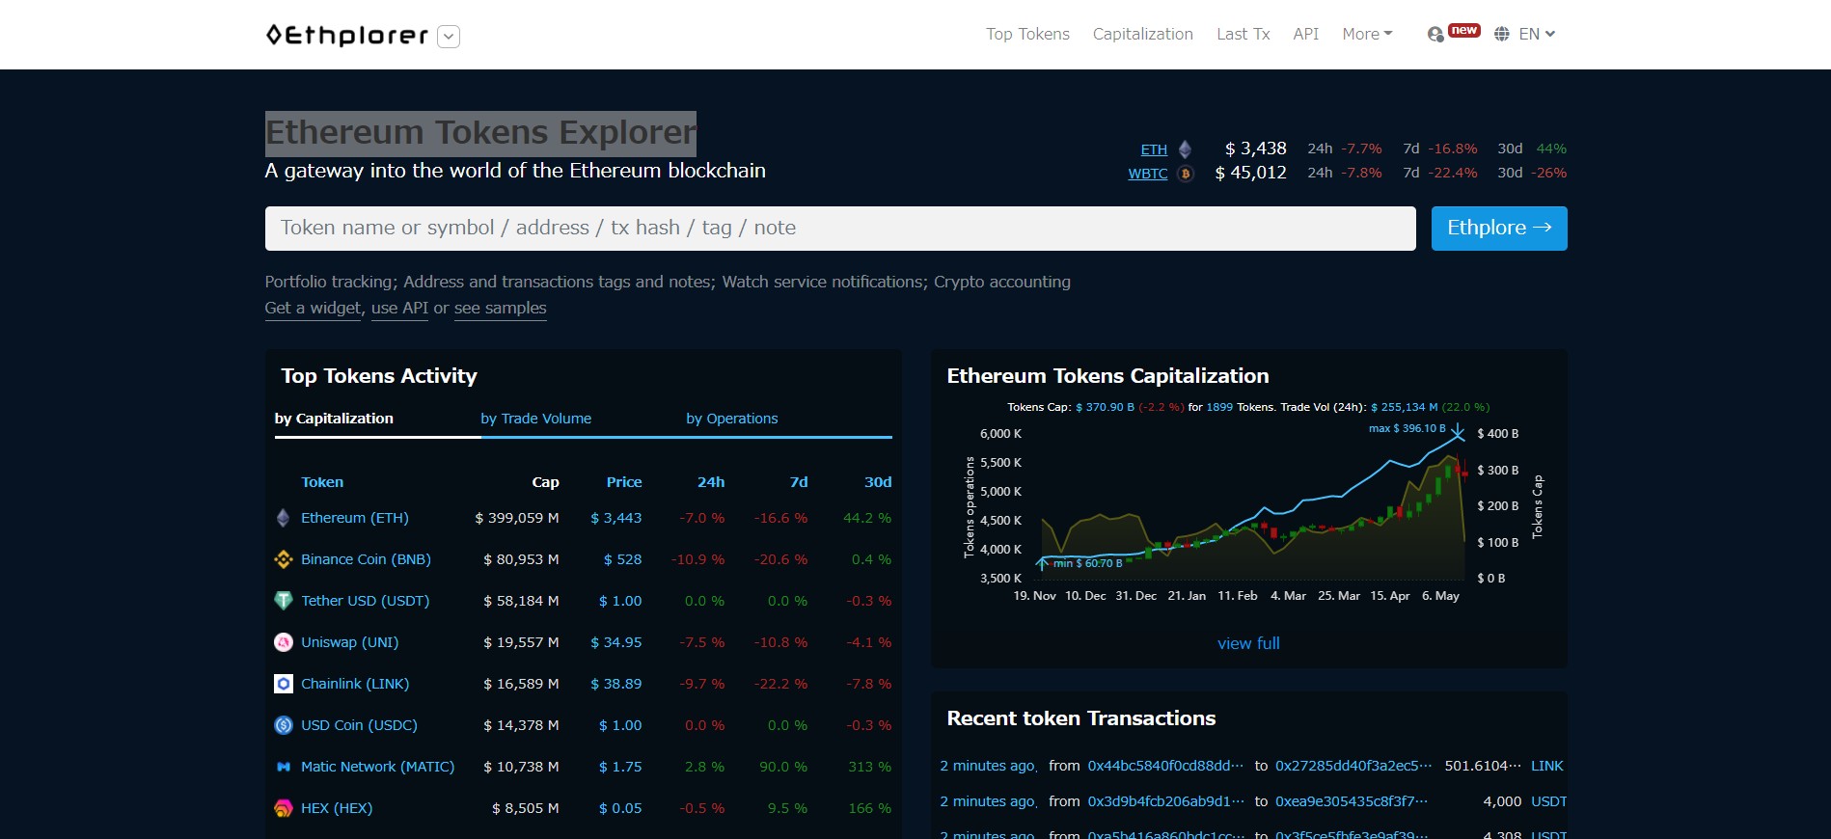Image resolution: width=1831 pixels, height=839 pixels.
Task: Switch to by Operations tab
Action: click(x=731, y=419)
